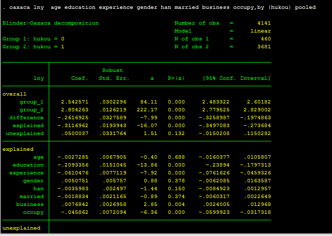Click han coefficient -.0035983
Viewport: 332px width, 236px height.
(73, 189)
